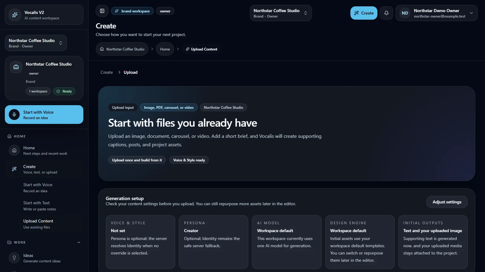This screenshot has height=272, width=485.
Task: Open the sidebar Northstar Coffee Studio switcher
Action: click(x=36, y=43)
